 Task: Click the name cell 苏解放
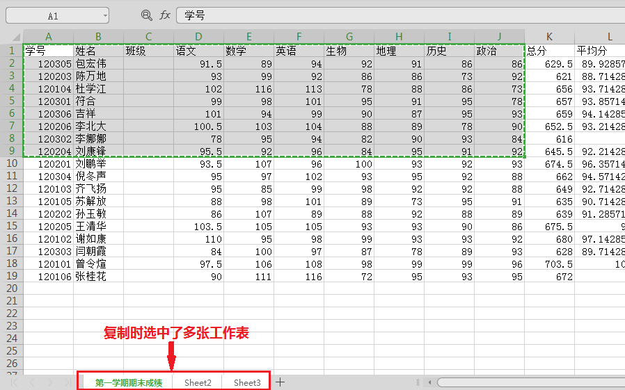click(98, 201)
